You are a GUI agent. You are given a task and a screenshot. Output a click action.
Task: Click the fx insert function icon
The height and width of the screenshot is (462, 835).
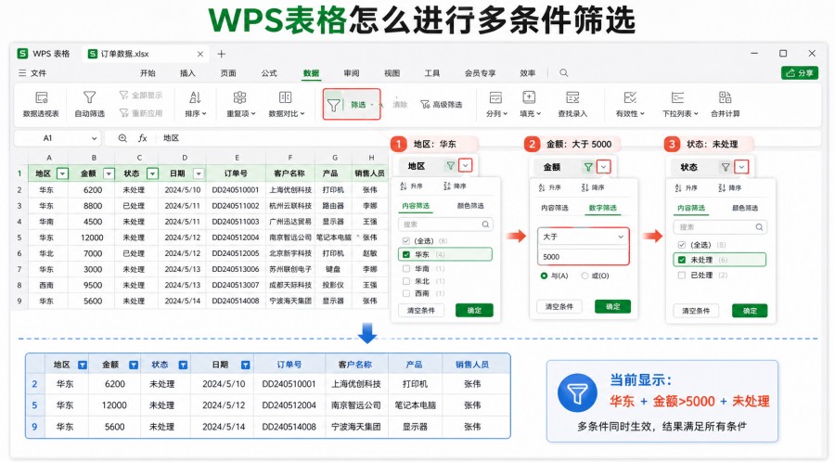pyautogui.click(x=142, y=138)
